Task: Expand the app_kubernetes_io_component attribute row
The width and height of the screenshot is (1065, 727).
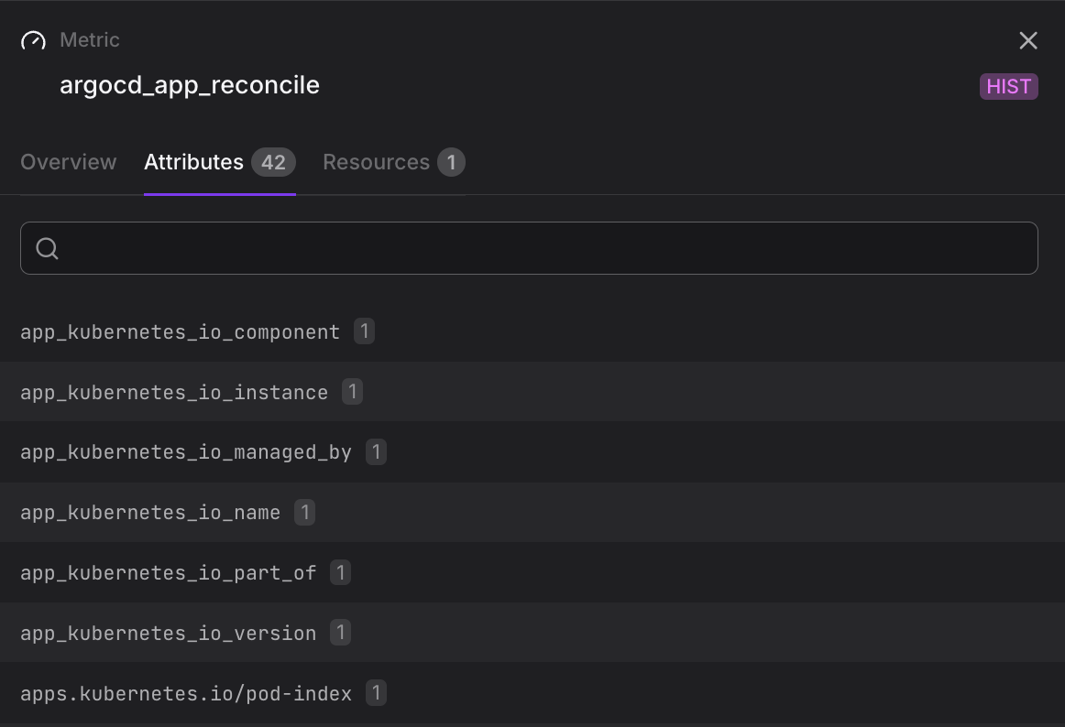Action: click(181, 331)
